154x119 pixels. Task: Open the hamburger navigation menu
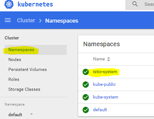[x=8, y=20]
